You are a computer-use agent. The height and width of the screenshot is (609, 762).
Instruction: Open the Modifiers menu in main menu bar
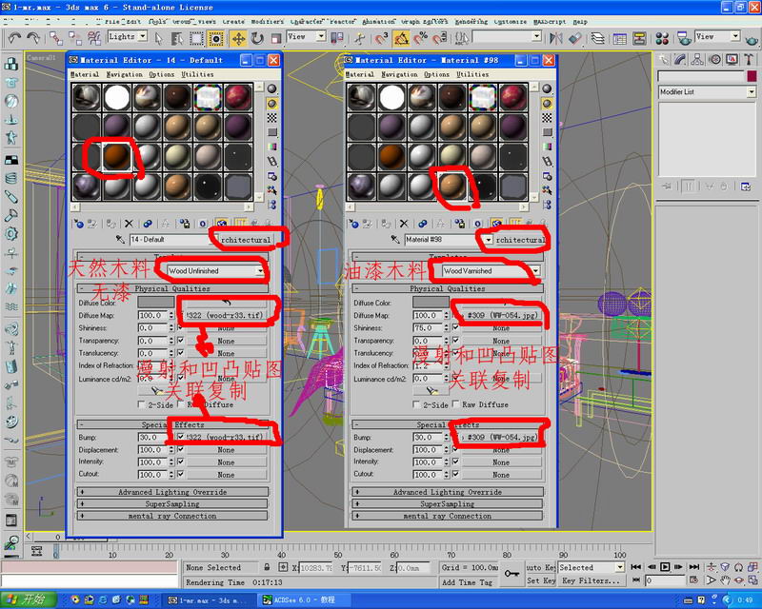[x=268, y=22]
